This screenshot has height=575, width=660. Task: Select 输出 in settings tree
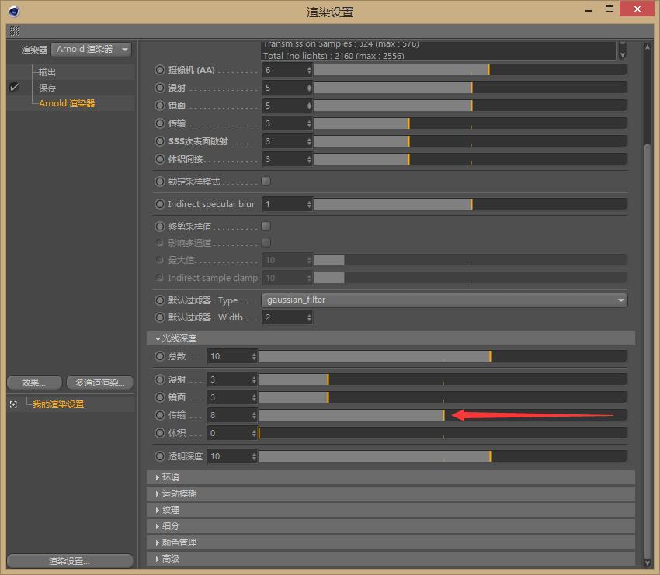(47, 72)
